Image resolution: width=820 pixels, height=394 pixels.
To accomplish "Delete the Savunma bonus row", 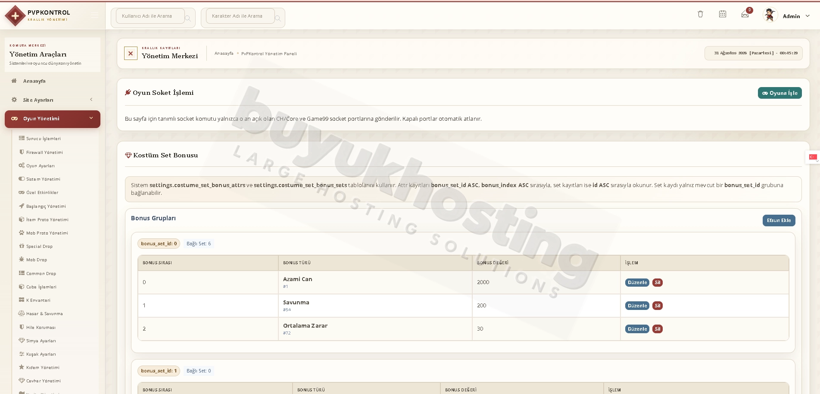I will pos(657,306).
